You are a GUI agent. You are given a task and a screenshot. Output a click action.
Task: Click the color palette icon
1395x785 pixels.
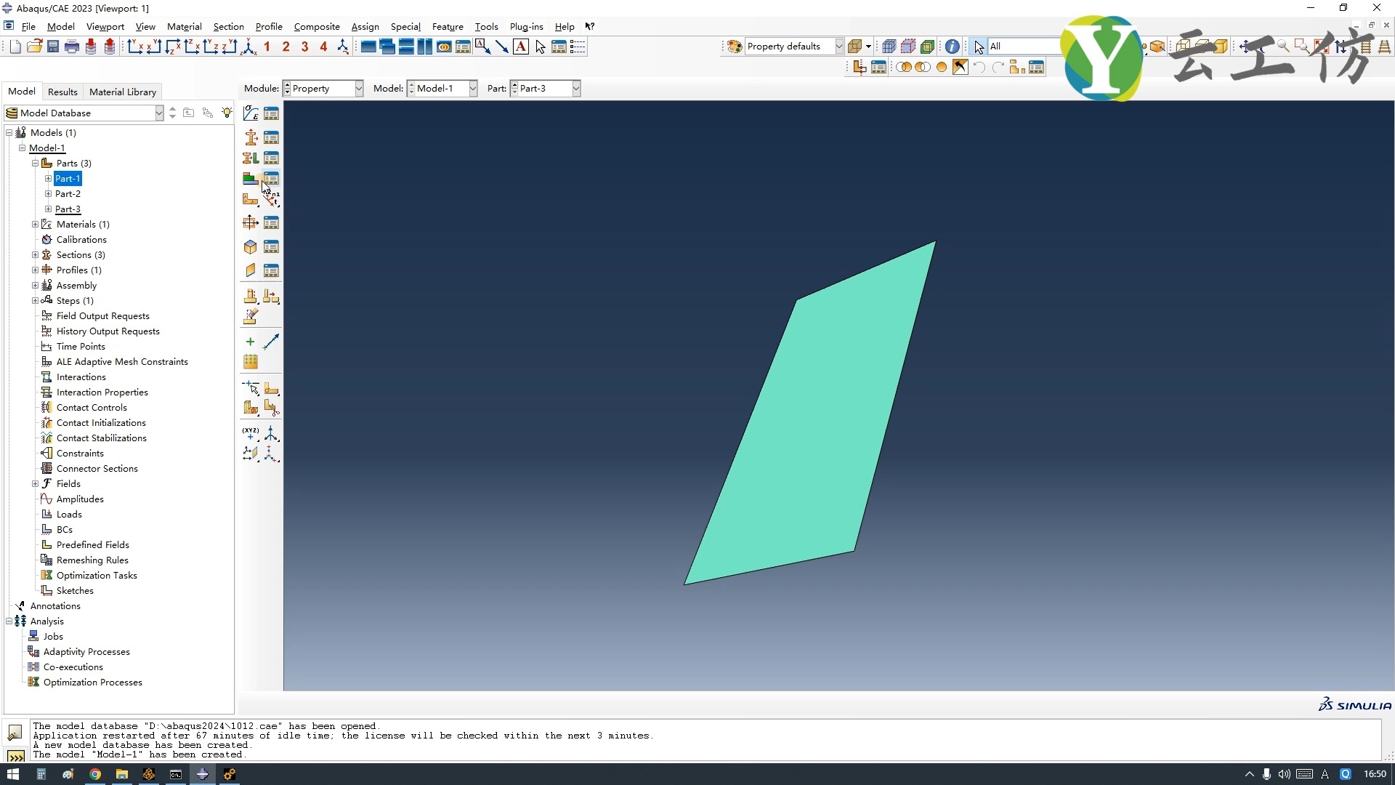[735, 47]
